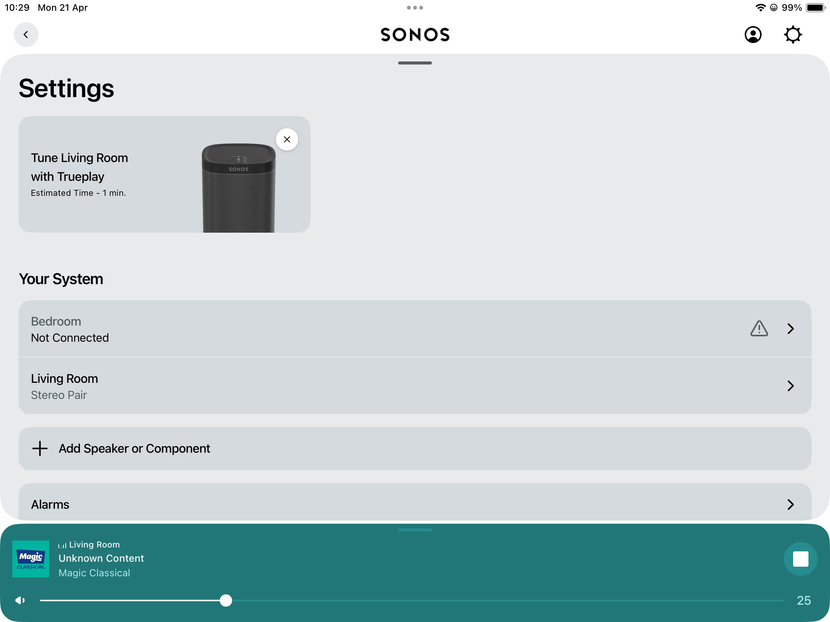Tap the 10:29 clock in status bar

coord(17,8)
